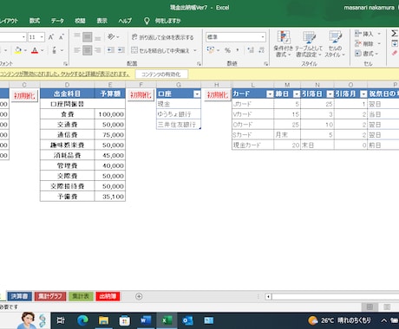Align text to bottom of cell
This screenshot has height=329, width=399.
98,37
